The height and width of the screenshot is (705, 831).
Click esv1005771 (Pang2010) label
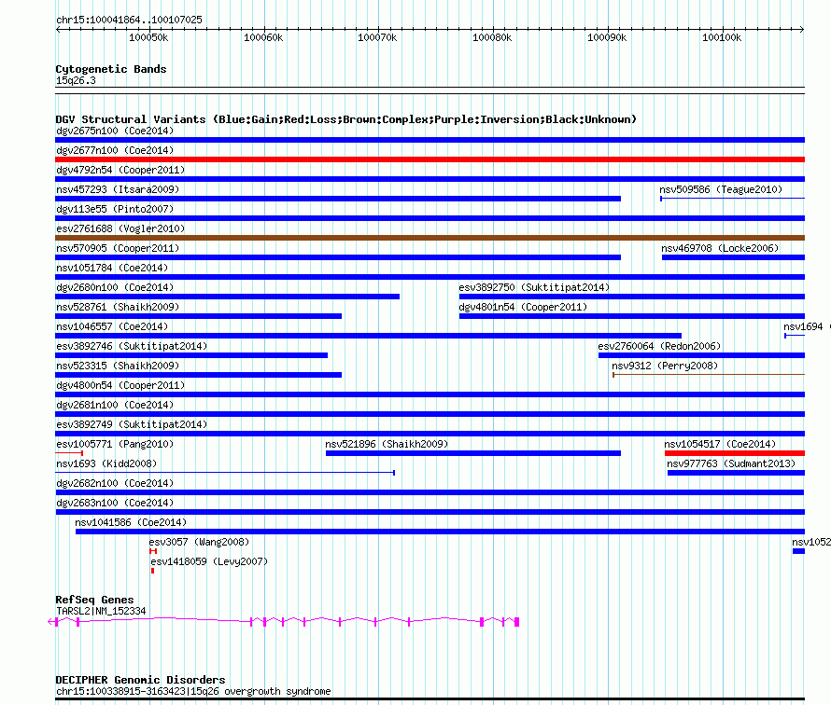tap(115, 444)
